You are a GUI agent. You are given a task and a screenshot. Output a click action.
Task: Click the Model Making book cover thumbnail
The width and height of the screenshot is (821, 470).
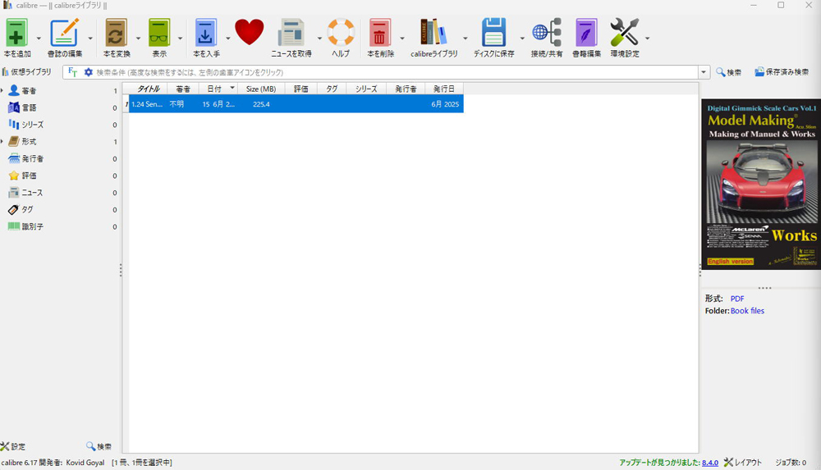click(x=761, y=185)
